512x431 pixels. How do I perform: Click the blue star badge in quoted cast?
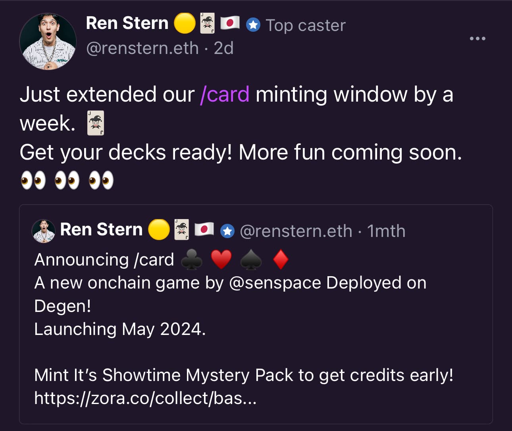click(227, 231)
